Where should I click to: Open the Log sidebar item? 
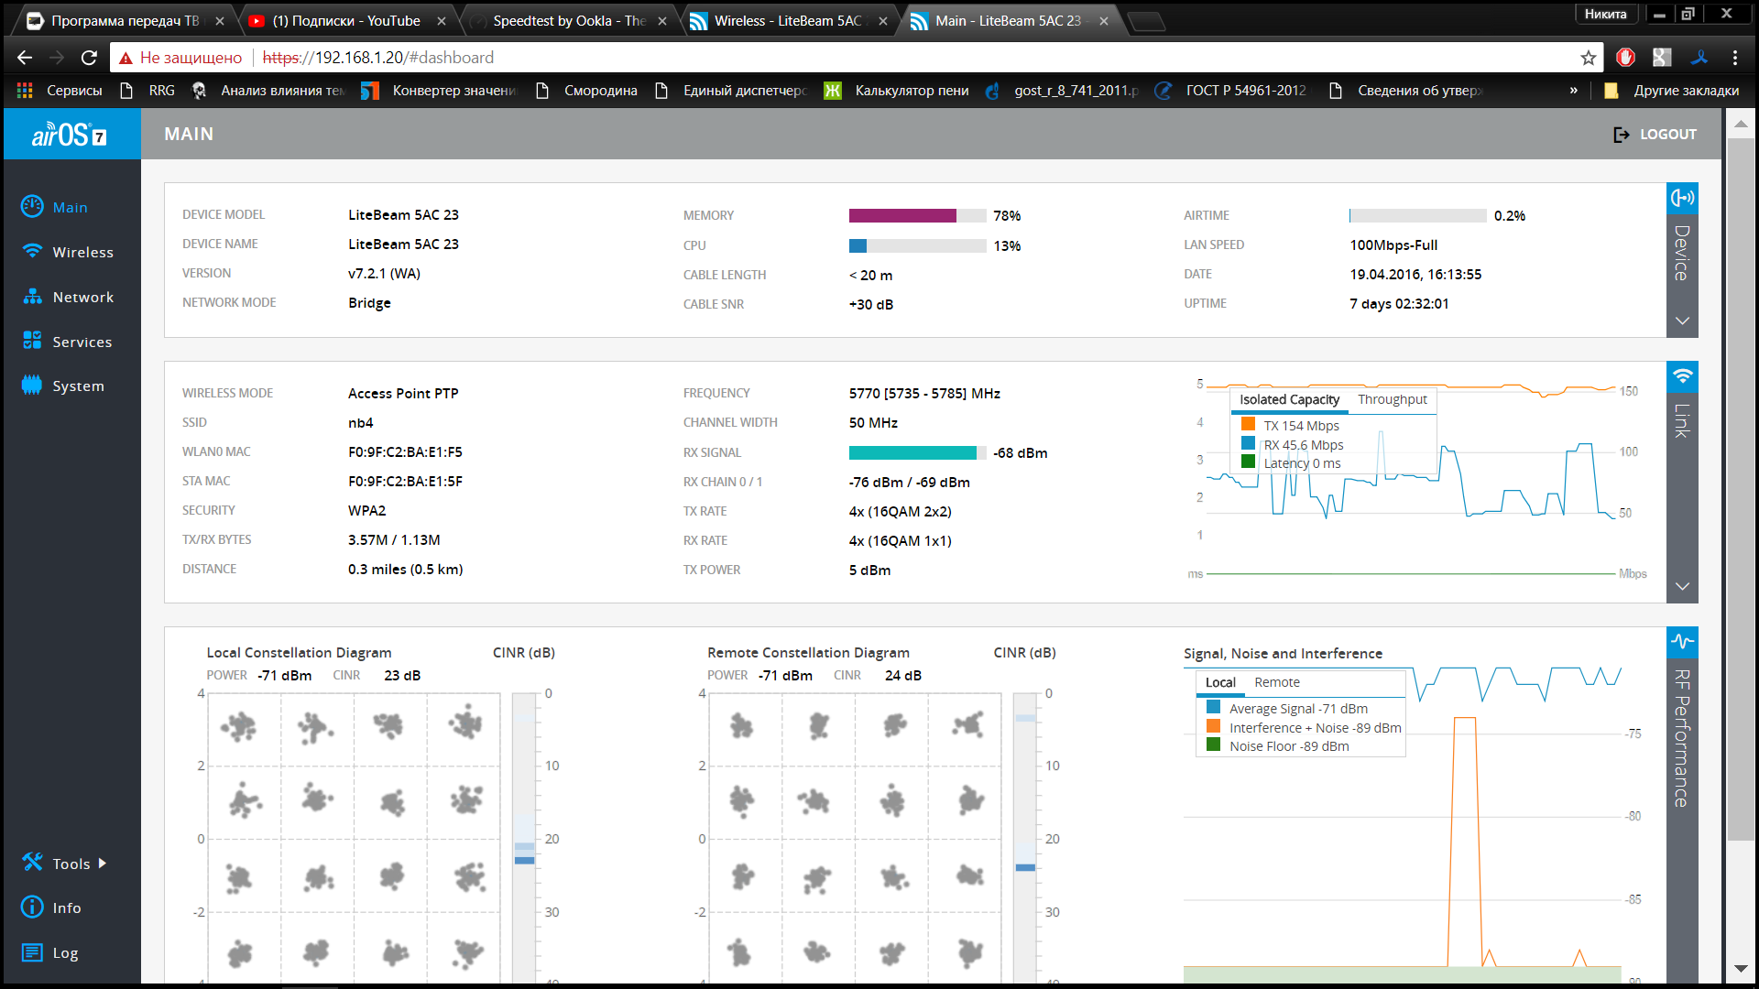pos(49,952)
